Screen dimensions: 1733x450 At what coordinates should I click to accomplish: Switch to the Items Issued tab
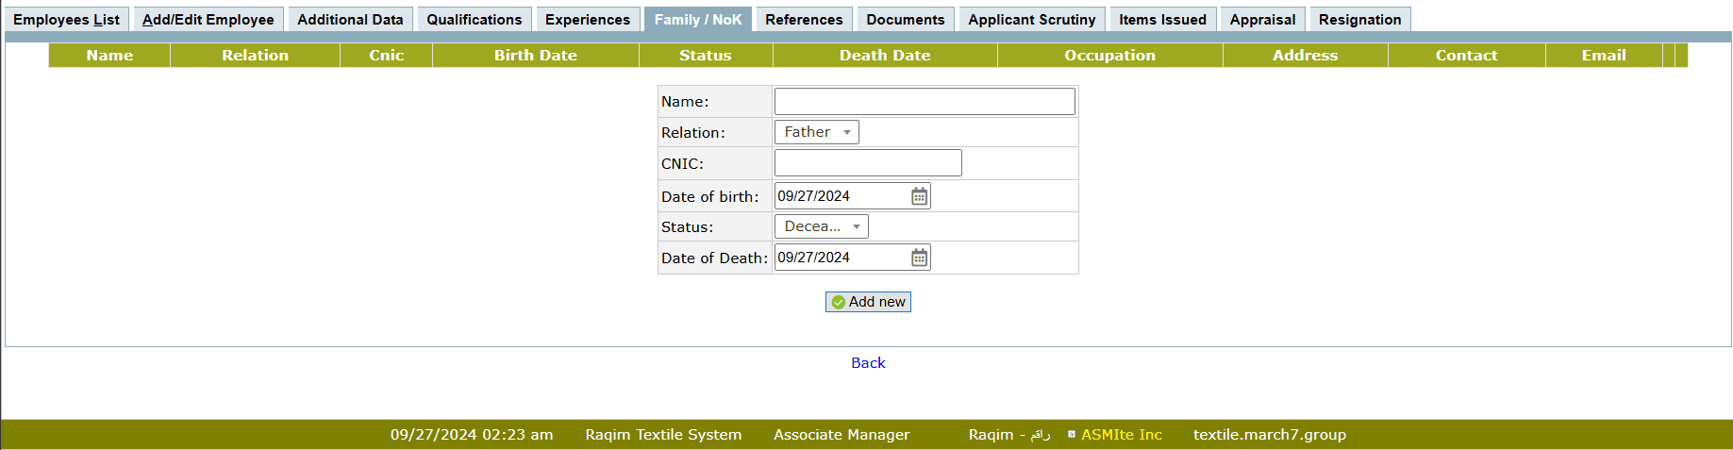(x=1162, y=20)
